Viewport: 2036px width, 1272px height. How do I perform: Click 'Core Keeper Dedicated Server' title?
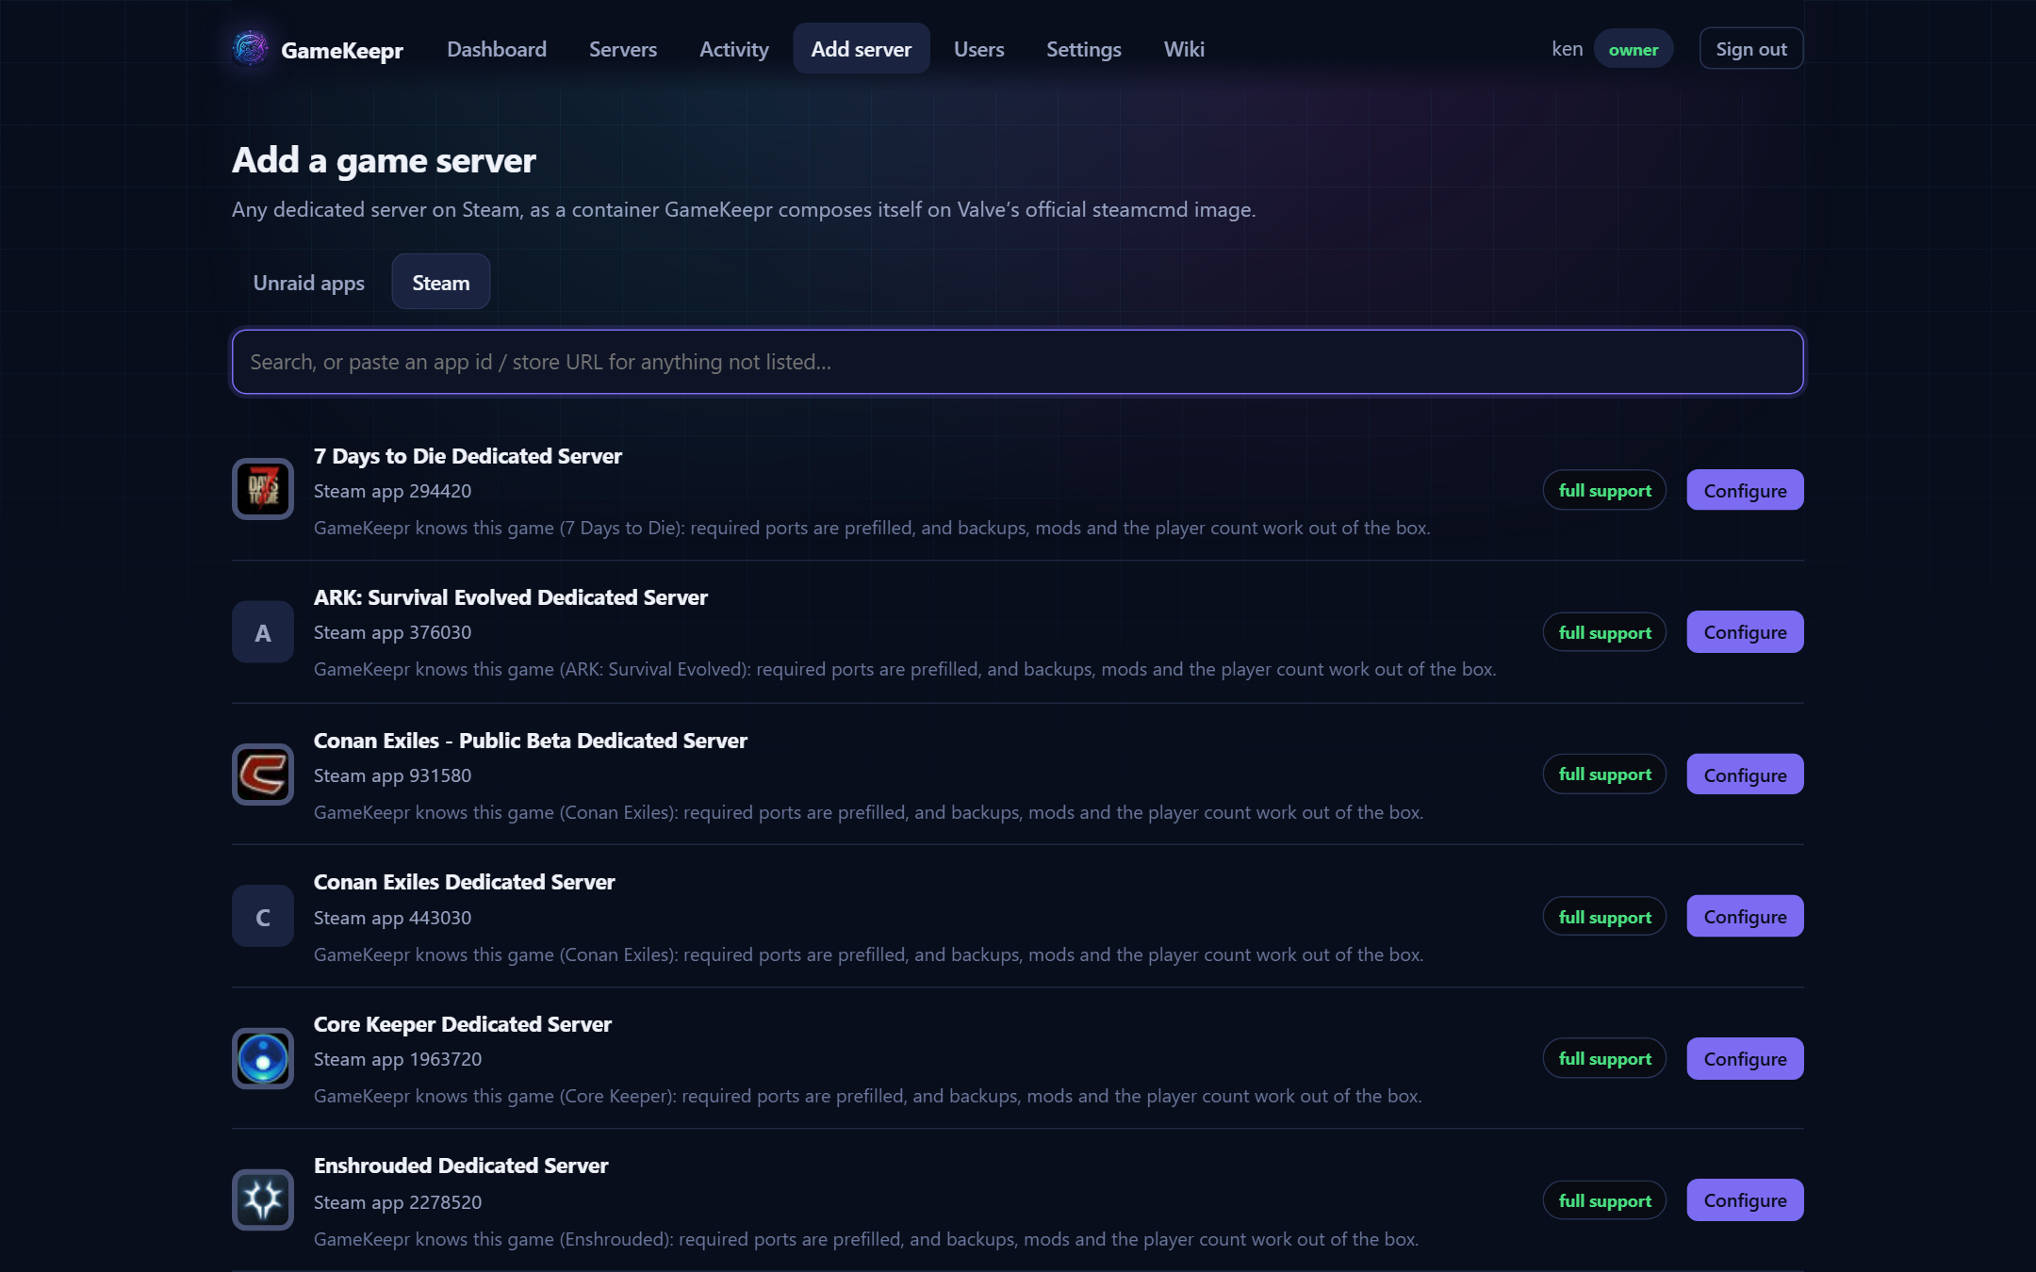463,1024
